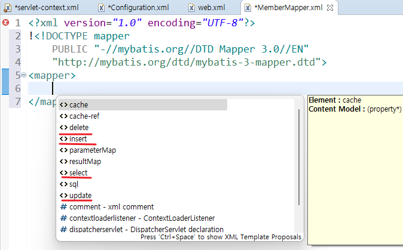Click the tag icon beside resultMap
Viewport: 403px width, 250px height.
(63, 162)
